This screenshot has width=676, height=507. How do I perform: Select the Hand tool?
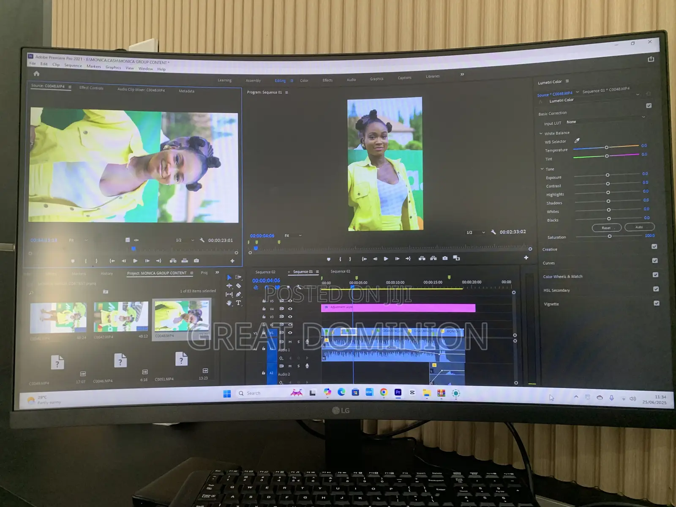[x=229, y=303]
